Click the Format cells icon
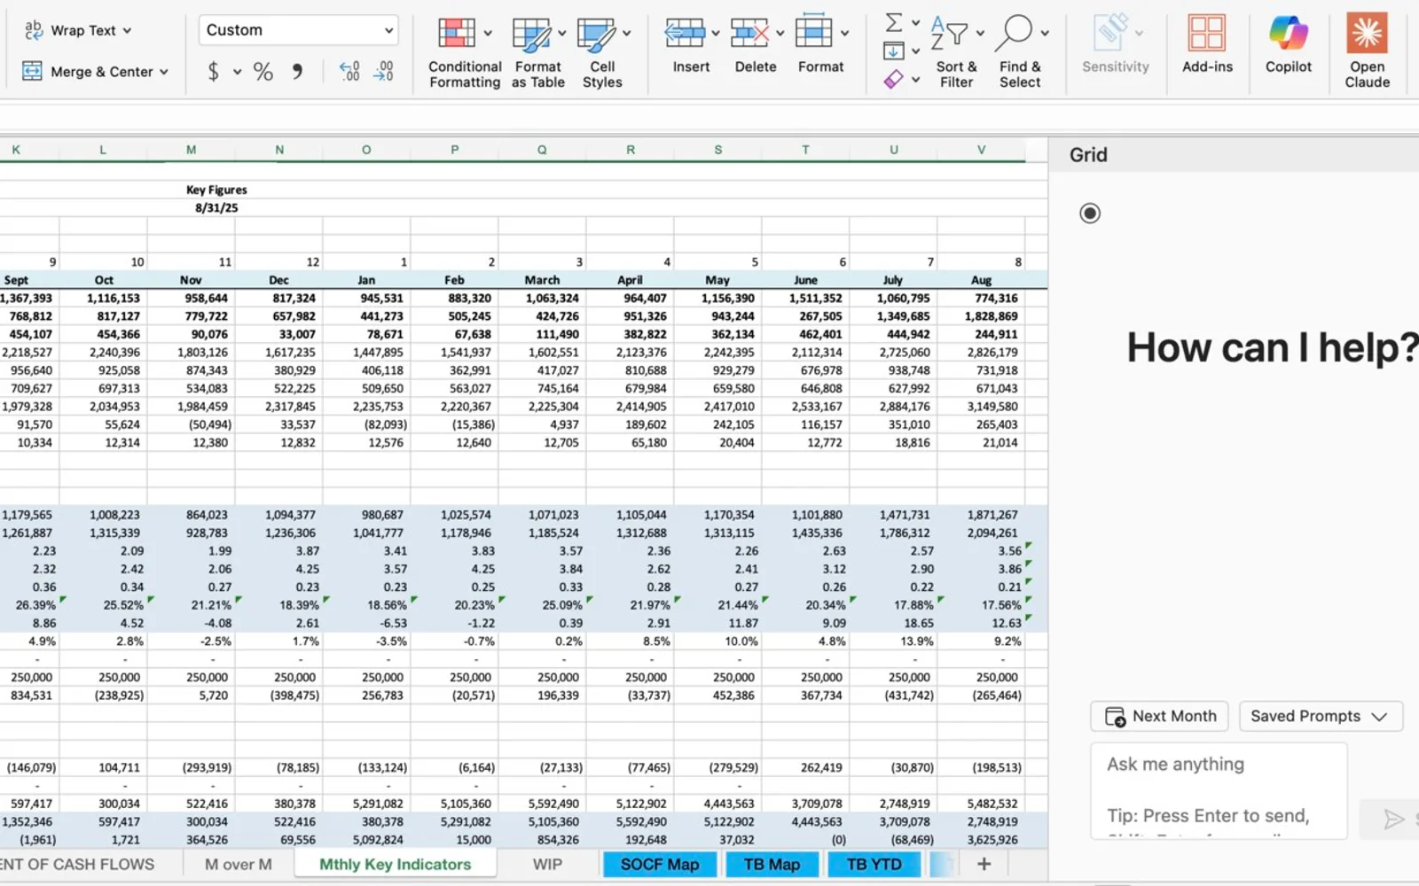This screenshot has width=1419, height=886. click(x=813, y=33)
